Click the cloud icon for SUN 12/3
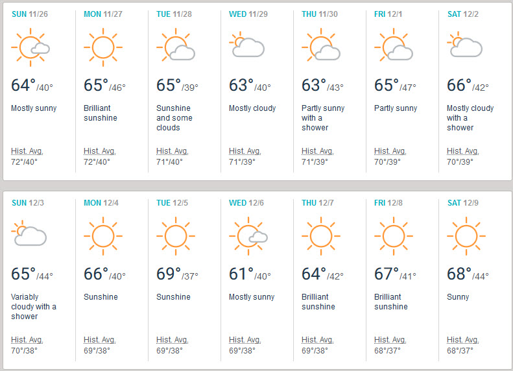Image resolution: width=513 pixels, height=371 pixels. [29, 235]
